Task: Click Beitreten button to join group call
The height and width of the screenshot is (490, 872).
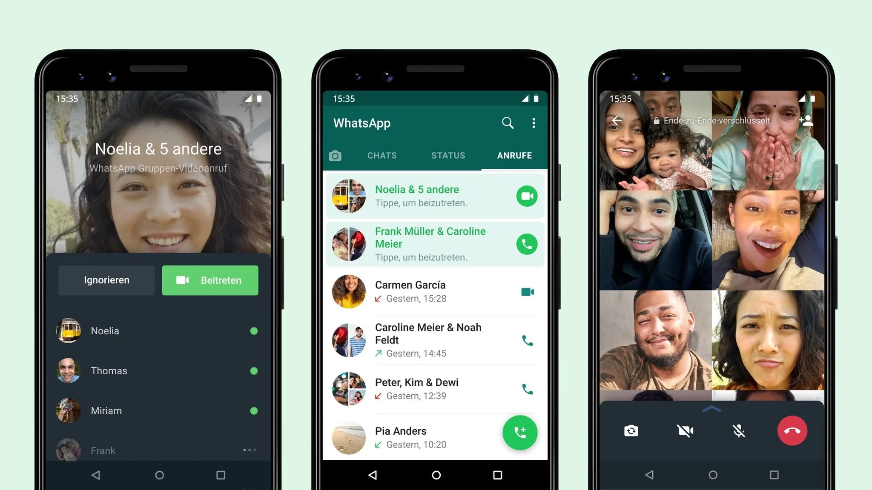Action: pos(209,280)
